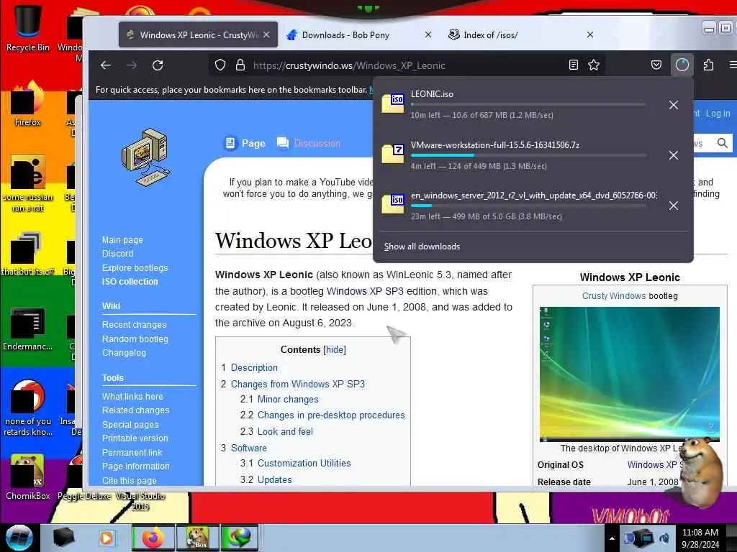The image size is (737, 552).
Task: Open the Recycle Bin desktop icon
Action: (x=28, y=27)
